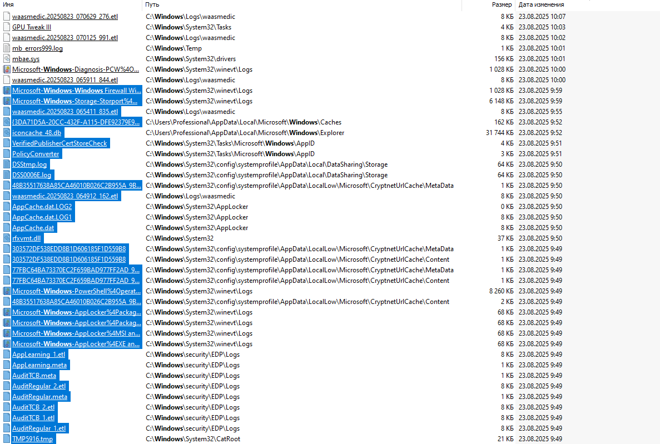Click the DSS0006E.log file icon
Screen dimensions: 660x444
(x=6, y=174)
